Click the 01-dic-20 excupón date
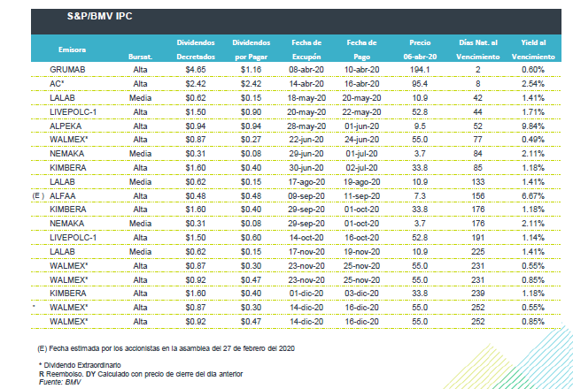Image resolution: width=573 pixels, height=389 pixels. 306,294
